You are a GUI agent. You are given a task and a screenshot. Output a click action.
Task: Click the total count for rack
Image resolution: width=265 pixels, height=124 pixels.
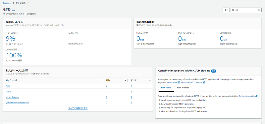[x=131, y=86]
